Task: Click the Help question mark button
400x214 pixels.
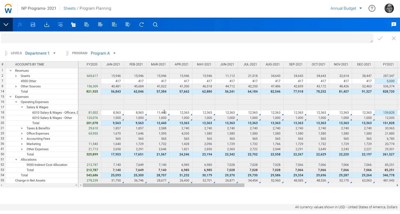Action: tap(372, 8)
